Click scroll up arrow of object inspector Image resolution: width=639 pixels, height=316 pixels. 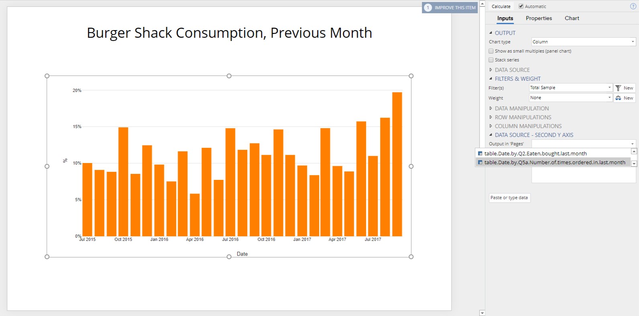click(x=482, y=4)
